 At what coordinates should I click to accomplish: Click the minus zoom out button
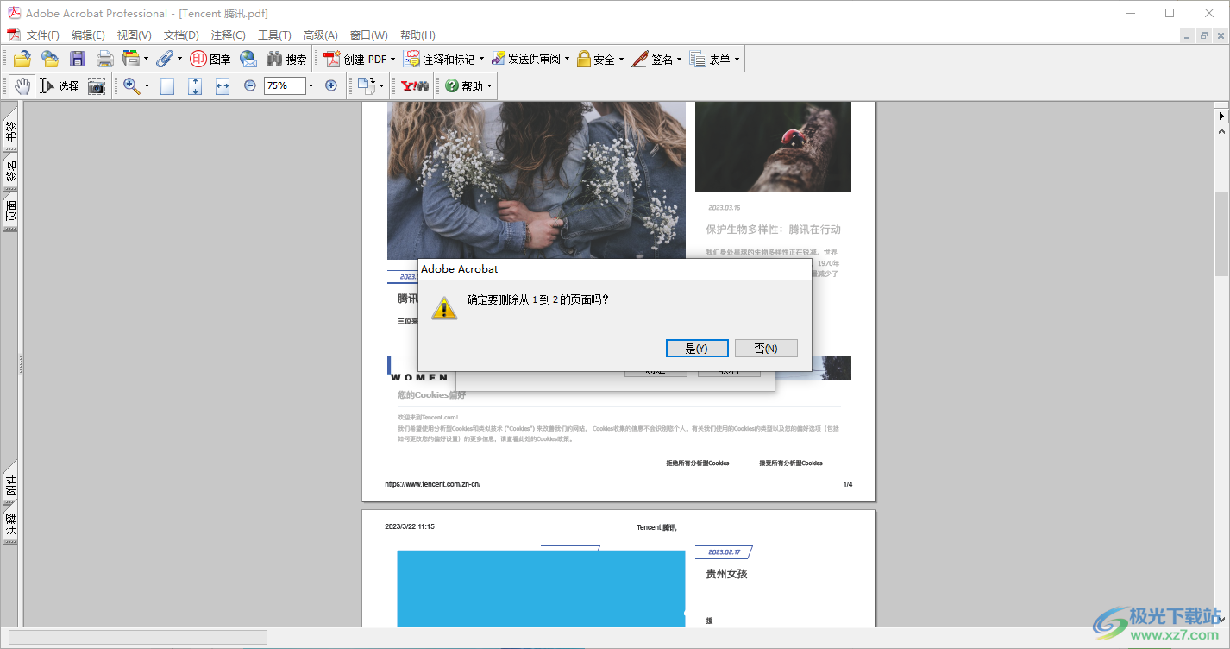(249, 85)
